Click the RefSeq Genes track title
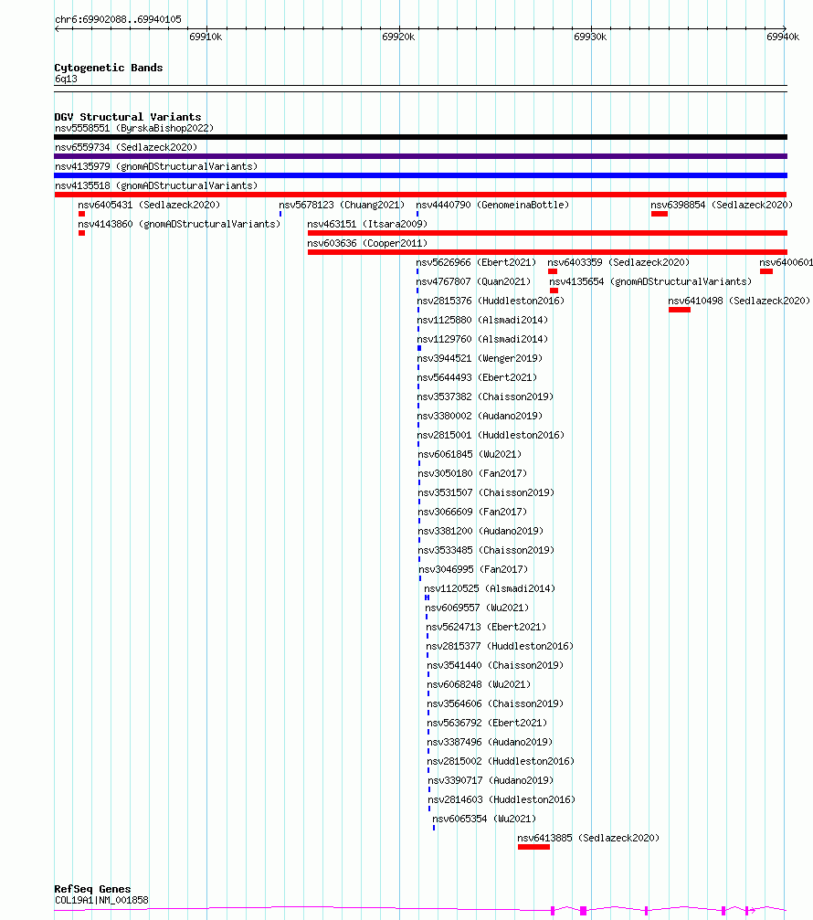The height and width of the screenshot is (920, 813). coord(92,889)
